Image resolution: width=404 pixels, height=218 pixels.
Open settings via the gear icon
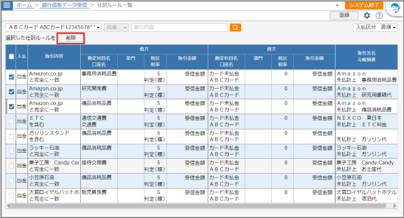click(367, 16)
